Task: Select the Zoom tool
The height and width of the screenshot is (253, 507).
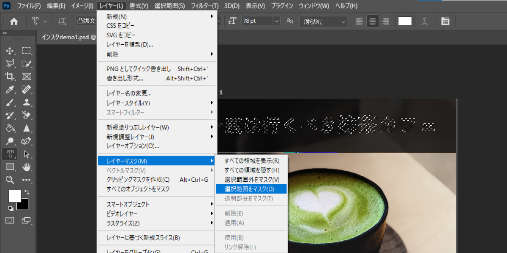Action: point(10,180)
